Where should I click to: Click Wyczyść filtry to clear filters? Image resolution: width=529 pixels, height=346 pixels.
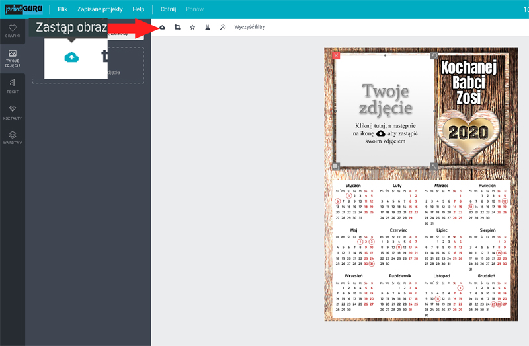coord(250,28)
